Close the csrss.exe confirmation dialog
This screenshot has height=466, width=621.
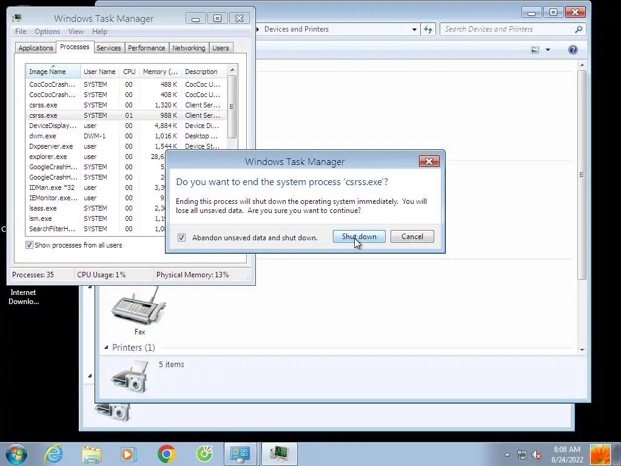429,161
